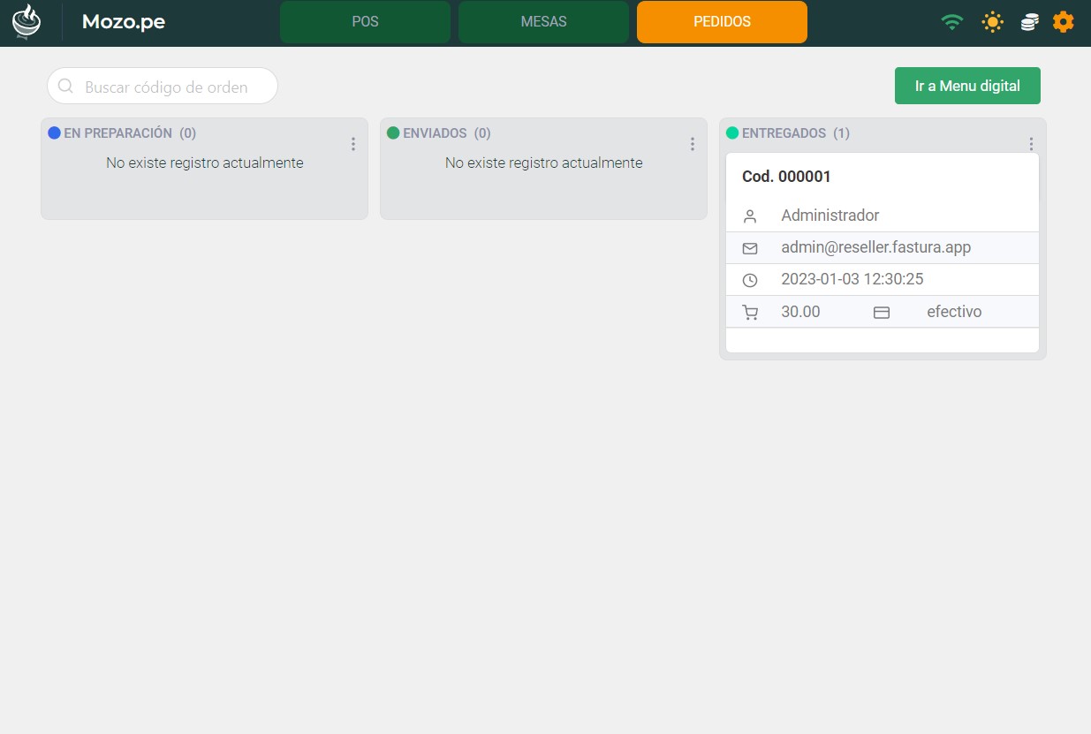Switch to the MESAS tab
This screenshot has height=734, width=1091.
click(x=543, y=22)
